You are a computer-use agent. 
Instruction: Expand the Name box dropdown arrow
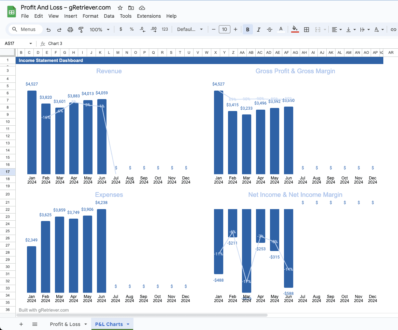31,44
